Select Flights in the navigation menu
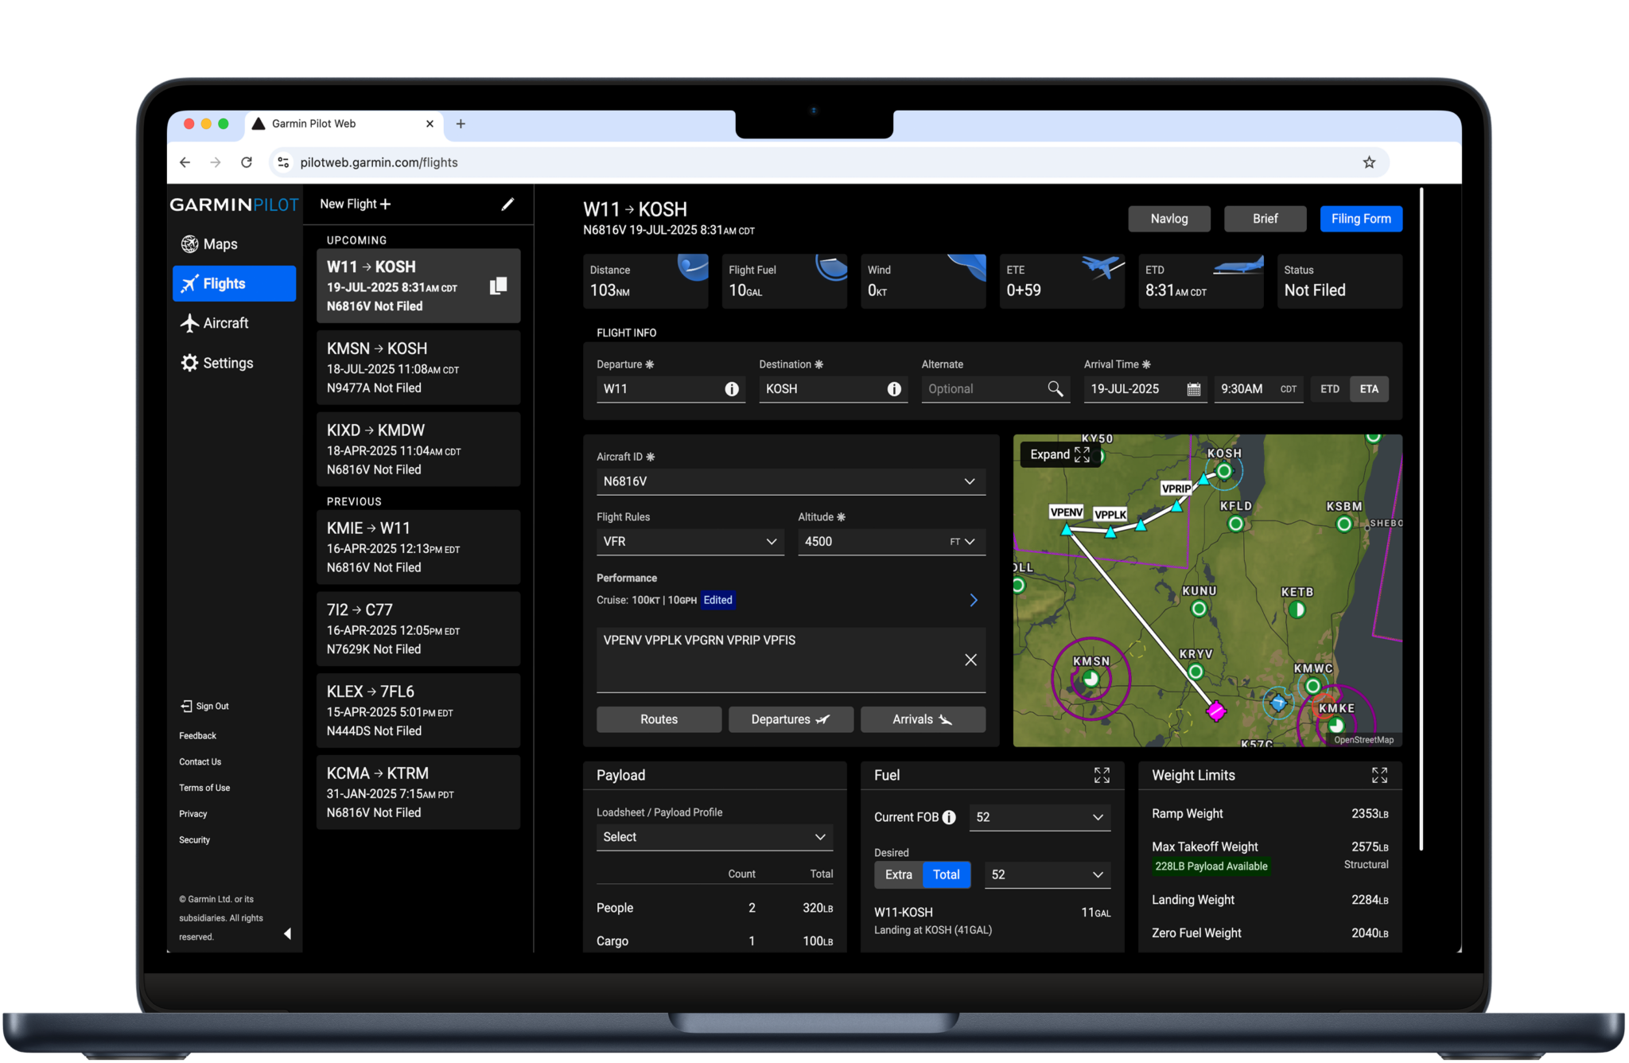Image resolution: width=1629 pixels, height=1063 pixels. [x=223, y=283]
